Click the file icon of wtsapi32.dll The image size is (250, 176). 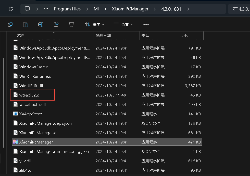pos(16,95)
